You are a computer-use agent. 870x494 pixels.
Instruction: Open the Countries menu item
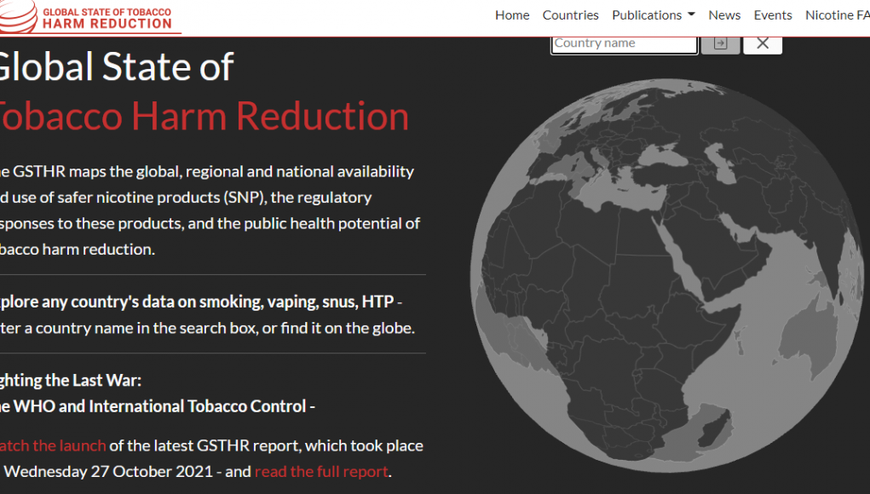(570, 15)
